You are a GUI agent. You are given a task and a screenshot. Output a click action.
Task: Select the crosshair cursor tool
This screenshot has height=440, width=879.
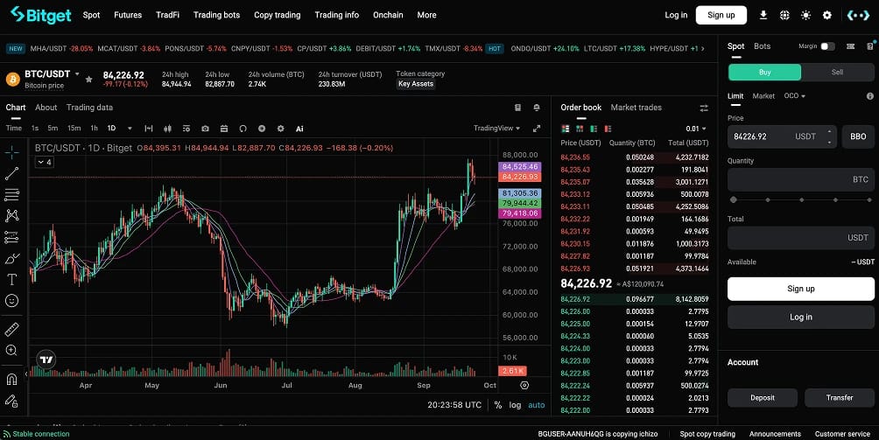(x=11, y=152)
